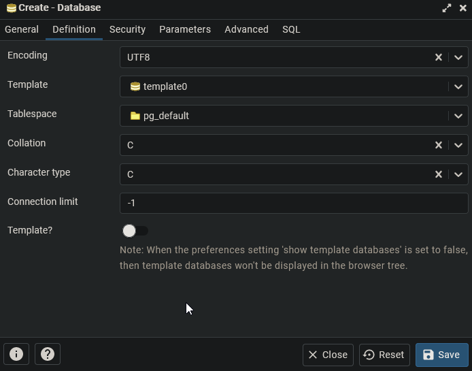This screenshot has width=472, height=371.
Task: Click the Connection limit input field
Action: (294, 203)
